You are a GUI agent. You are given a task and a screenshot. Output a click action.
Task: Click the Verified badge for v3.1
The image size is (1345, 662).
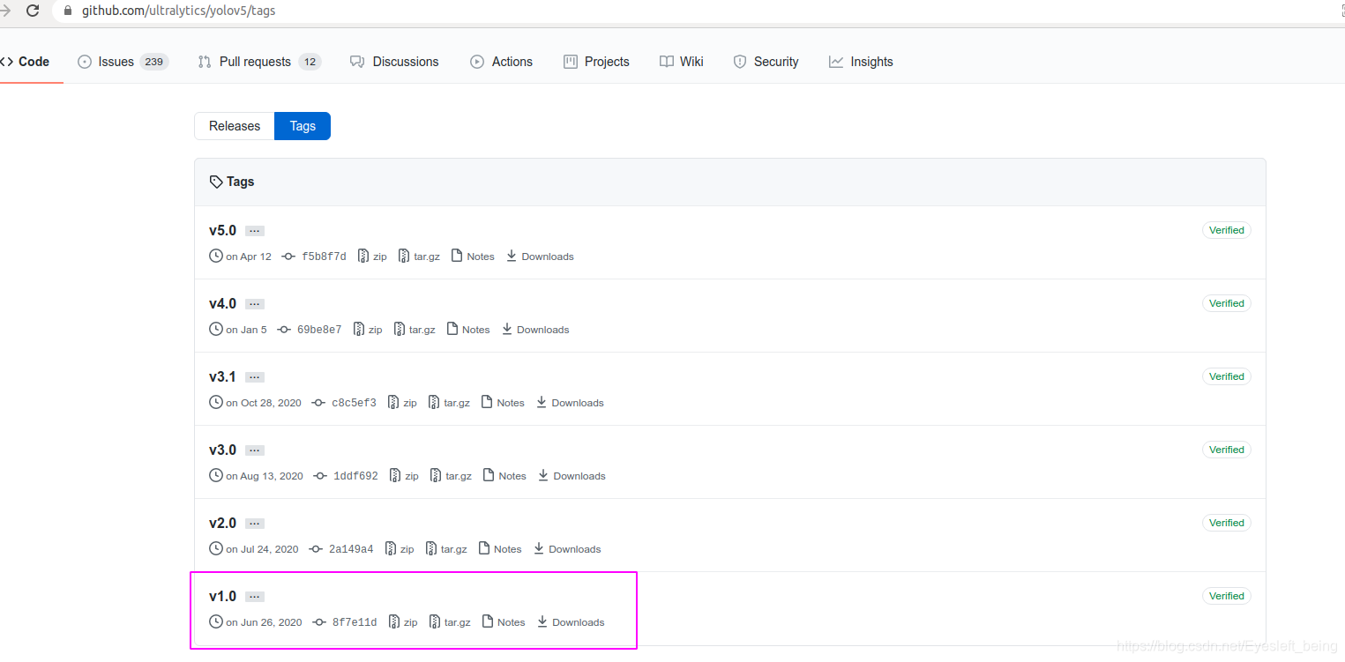tap(1226, 376)
